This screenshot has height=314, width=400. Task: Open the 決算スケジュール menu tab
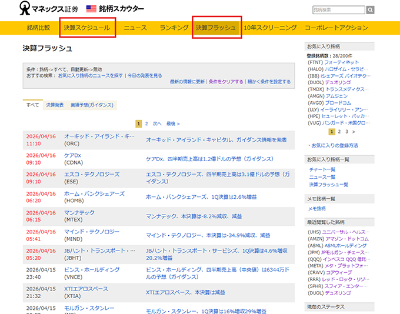pyautogui.click(x=87, y=28)
